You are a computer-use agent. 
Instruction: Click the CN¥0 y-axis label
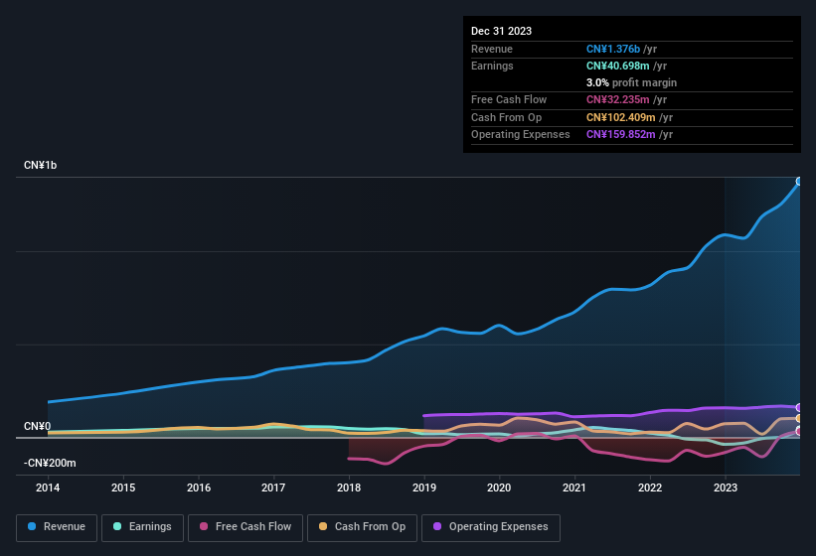37,427
